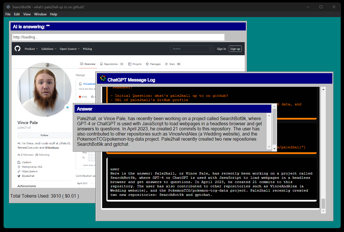Click the SearchBot9k title bar app icon
344x232 pixels.
point(8,7)
